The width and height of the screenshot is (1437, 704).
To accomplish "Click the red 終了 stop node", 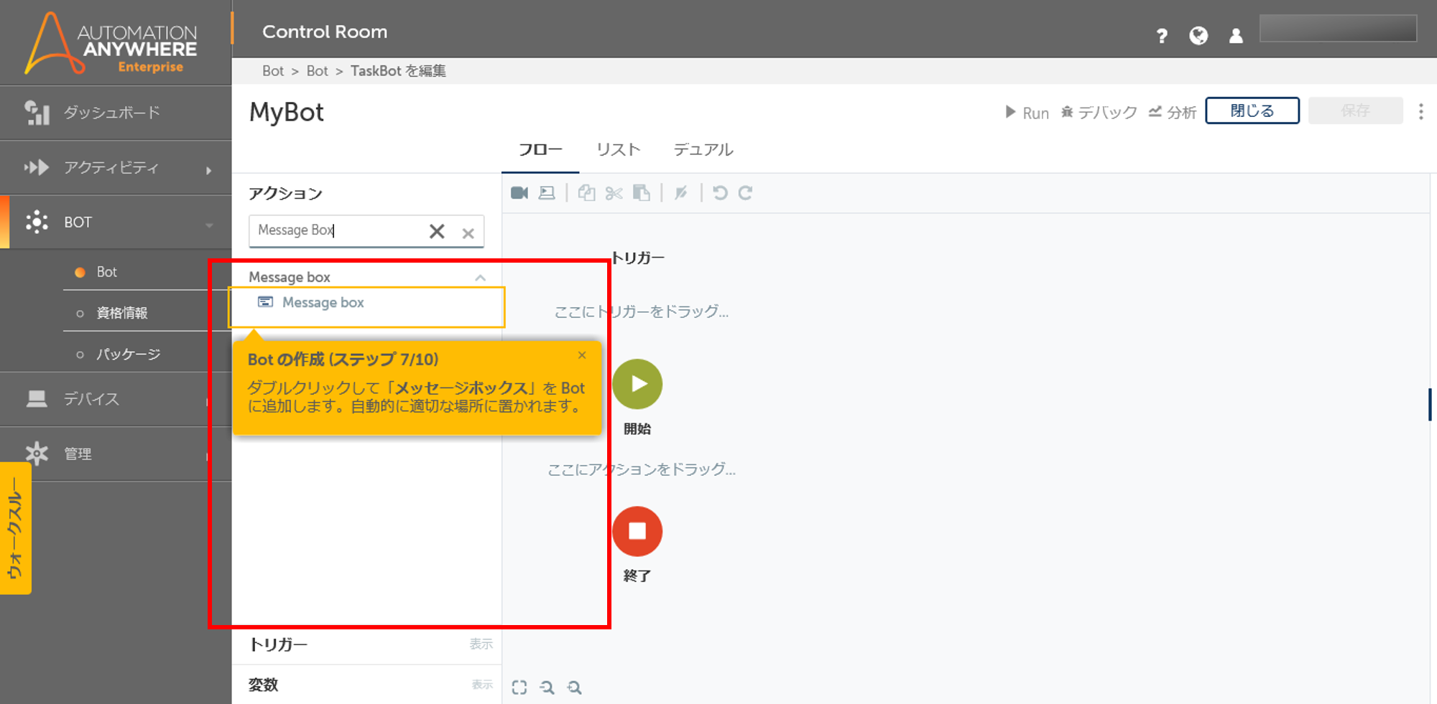I will click(637, 531).
